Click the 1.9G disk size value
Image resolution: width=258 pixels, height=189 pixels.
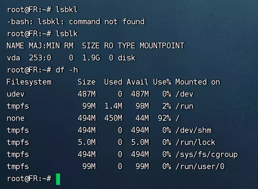pos(91,58)
